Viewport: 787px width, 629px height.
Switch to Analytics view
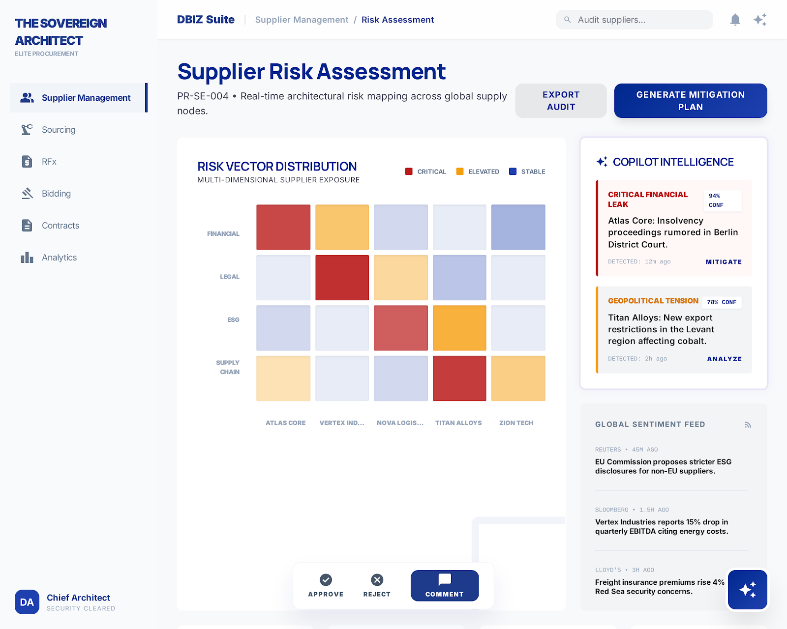(79, 257)
